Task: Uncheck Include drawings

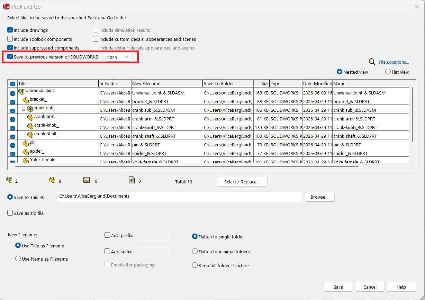Action: pyautogui.click(x=10, y=30)
